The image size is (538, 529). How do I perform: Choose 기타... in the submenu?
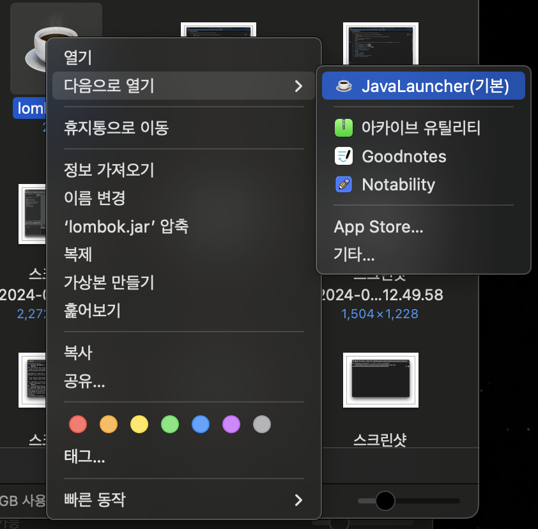point(424,254)
